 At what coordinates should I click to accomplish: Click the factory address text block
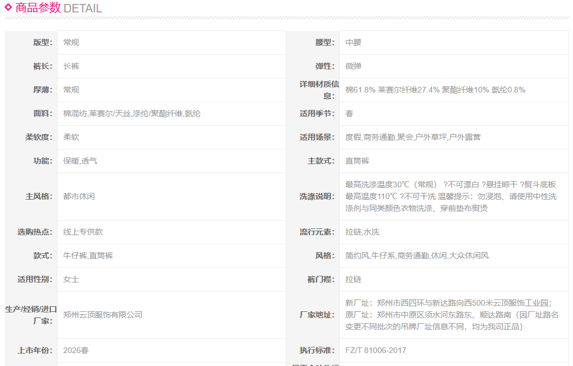tap(452, 315)
